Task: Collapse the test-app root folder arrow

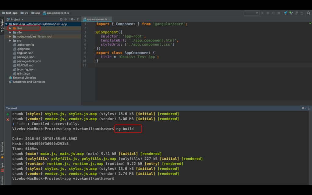Action: pyautogui.click(x=6, y=24)
